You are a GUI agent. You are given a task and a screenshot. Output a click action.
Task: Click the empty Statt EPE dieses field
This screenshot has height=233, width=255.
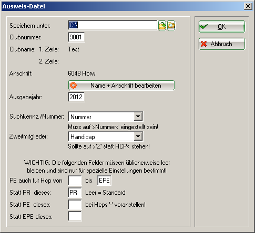[75, 216]
